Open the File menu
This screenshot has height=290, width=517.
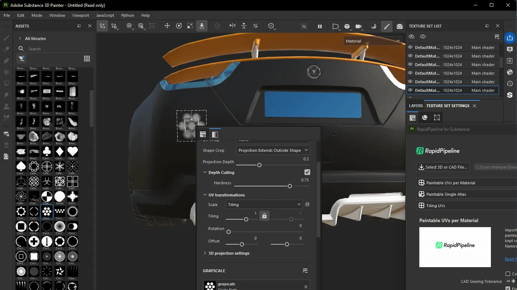[7, 15]
